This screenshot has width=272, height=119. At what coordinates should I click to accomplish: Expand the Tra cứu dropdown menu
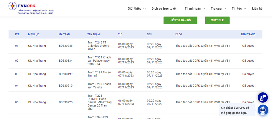coord(218,8)
